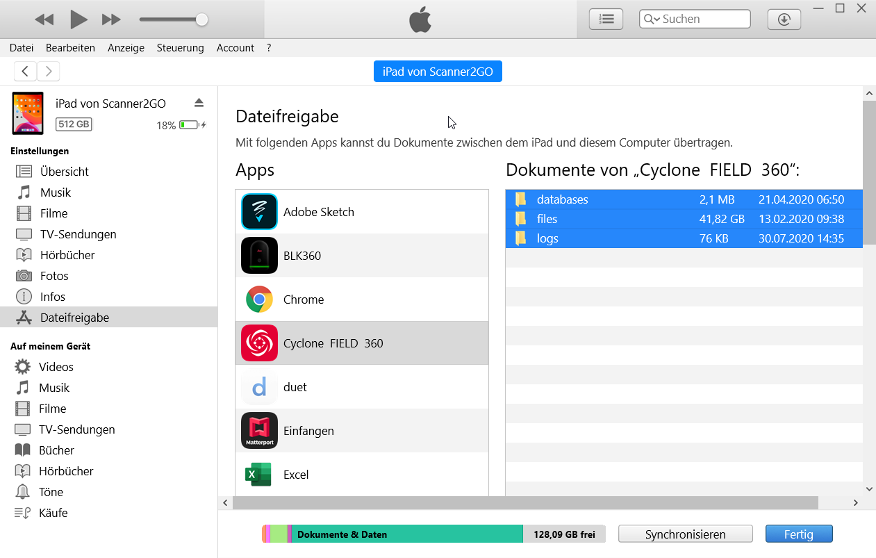Open the question mark help menu

269,48
